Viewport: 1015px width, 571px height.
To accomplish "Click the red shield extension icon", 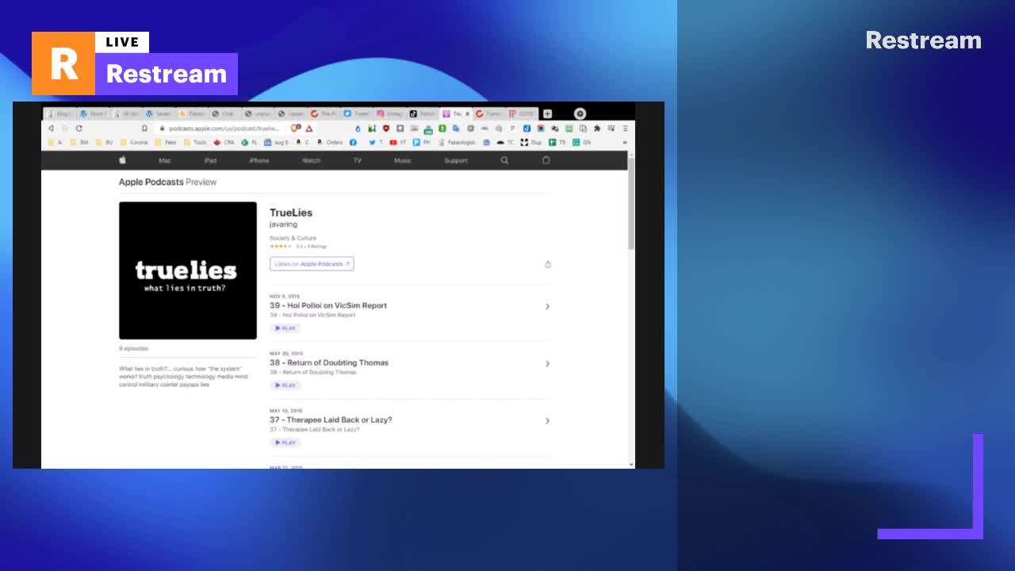I will coord(386,128).
